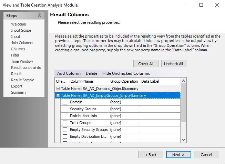The width and height of the screenshot is (225, 164).
Task: Open Group Operation dropdown for Security Groups
Action: 124,109
